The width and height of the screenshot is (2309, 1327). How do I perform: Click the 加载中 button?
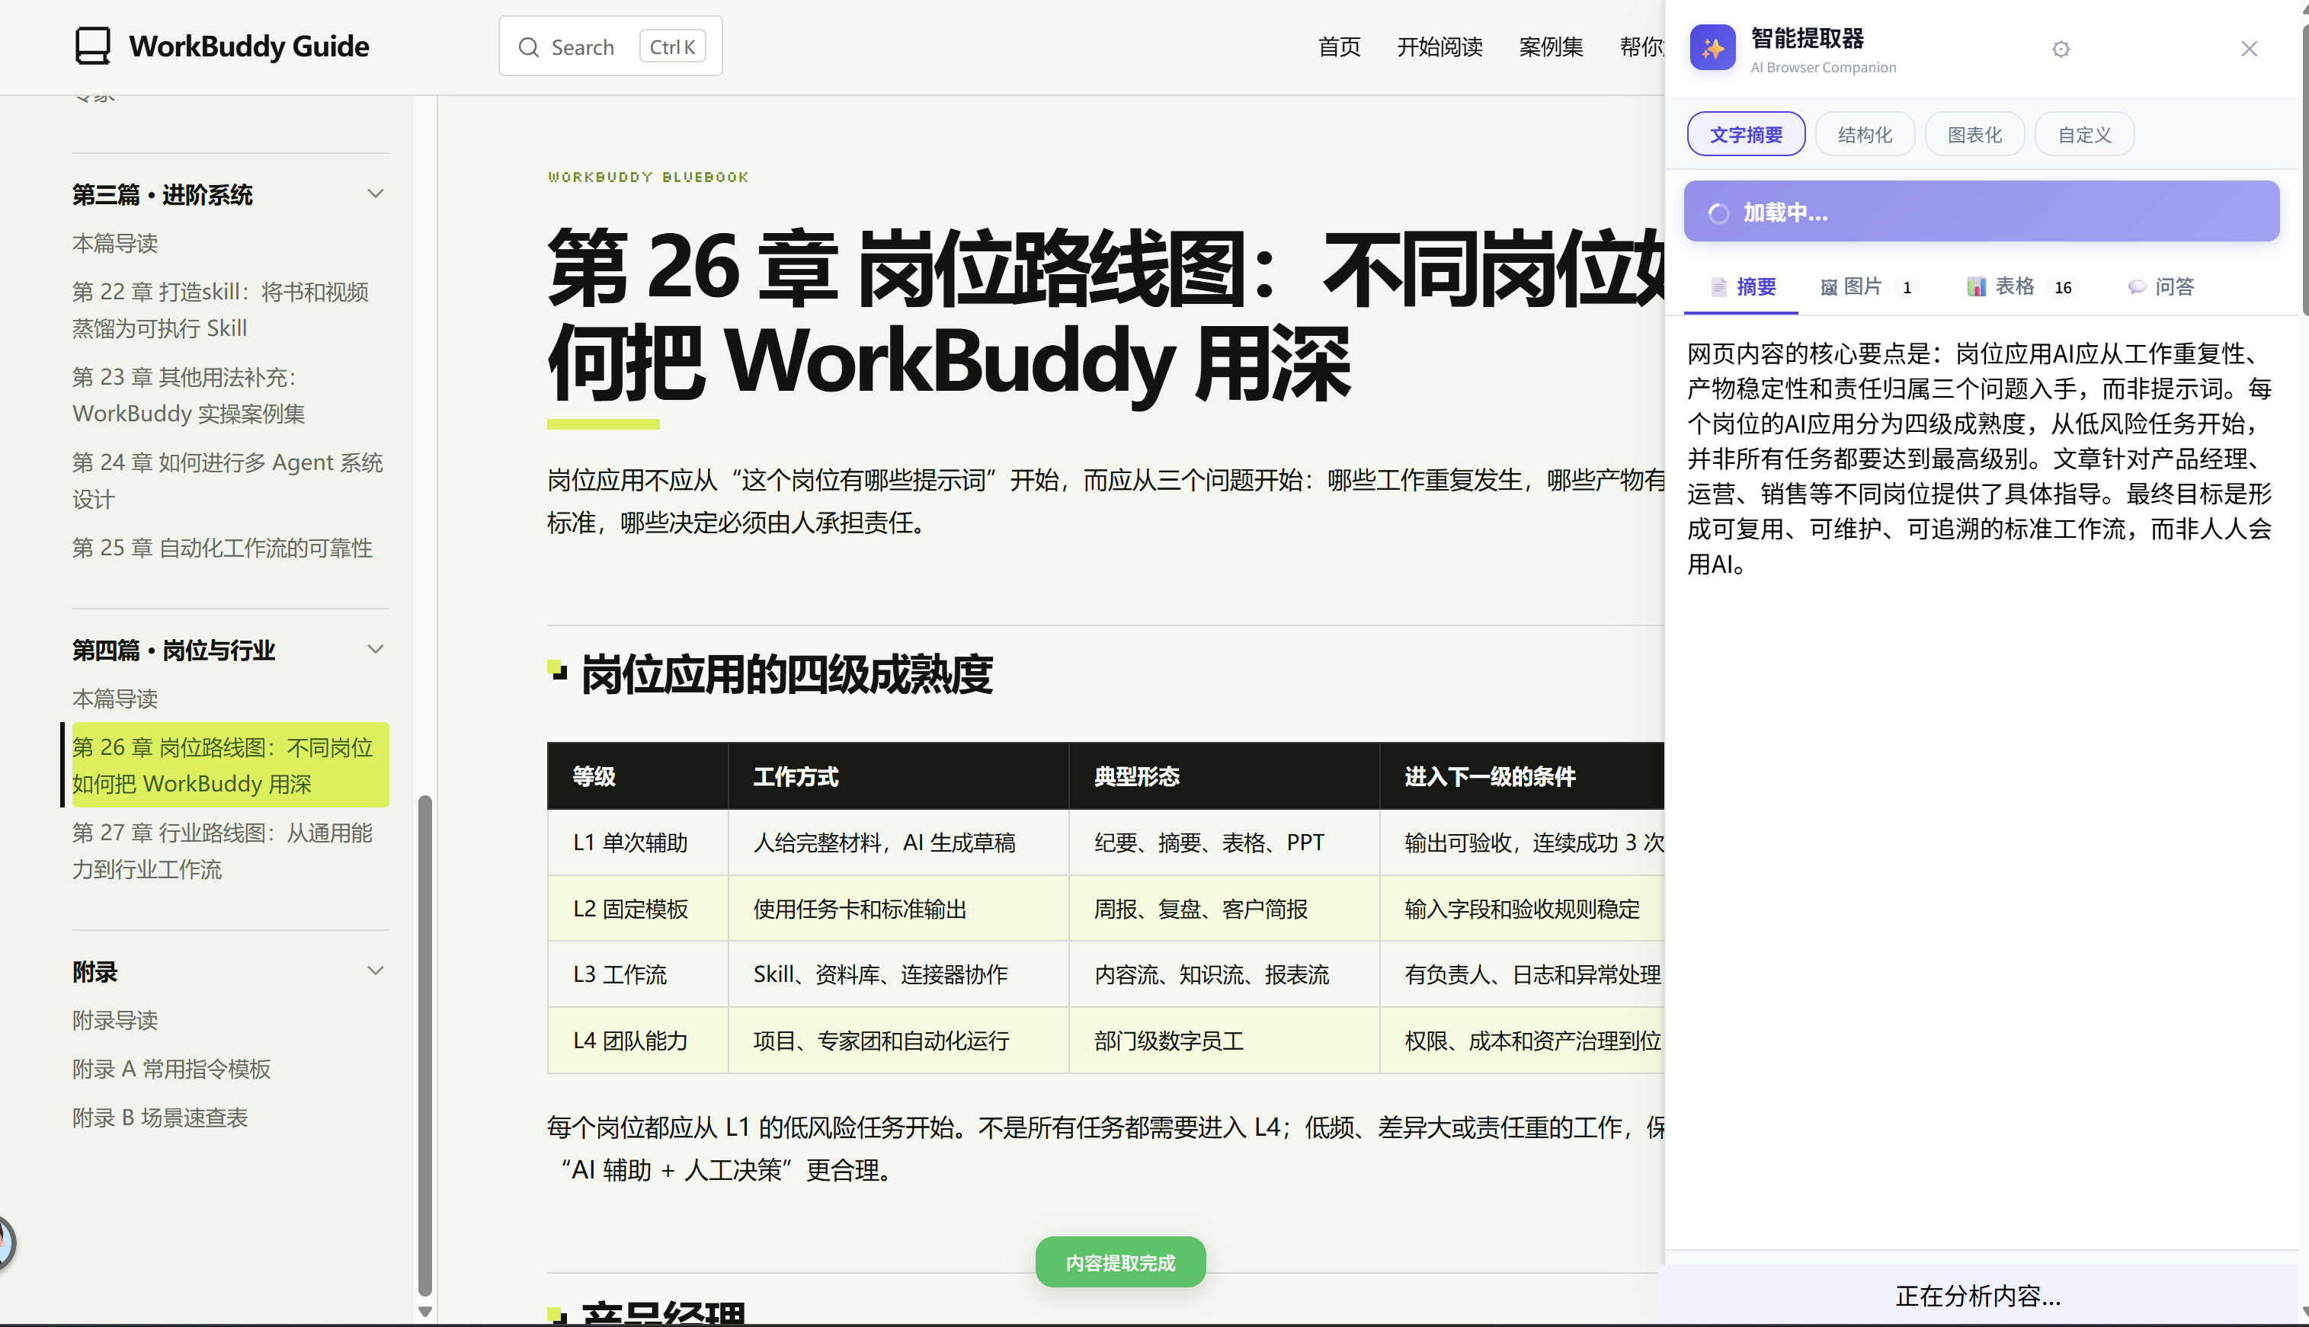tap(1981, 212)
